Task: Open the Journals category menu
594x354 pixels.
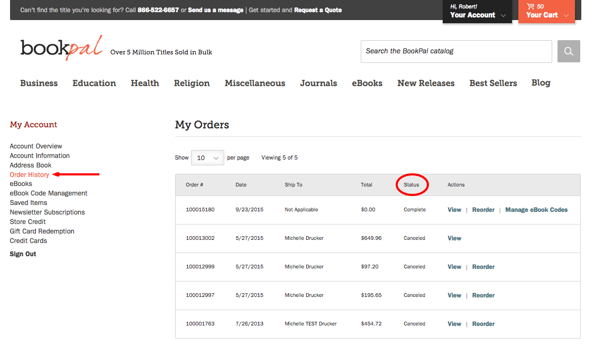Action: pos(318,83)
